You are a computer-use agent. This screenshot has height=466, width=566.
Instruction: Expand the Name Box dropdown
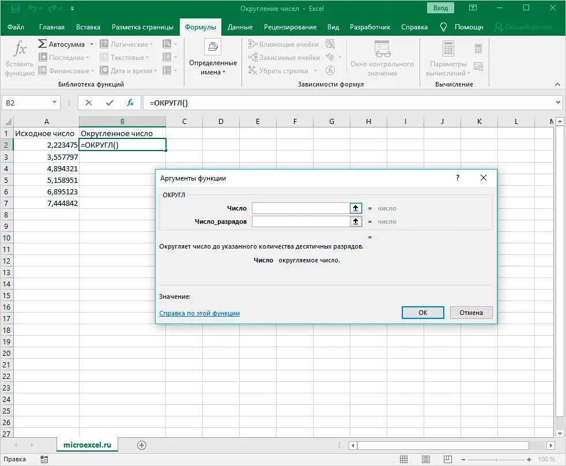tap(54, 103)
